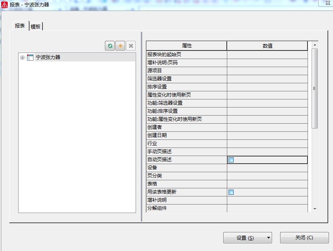Expand the 宁波张力器 tree node
Screen dimensions: 333x251
(22, 57)
